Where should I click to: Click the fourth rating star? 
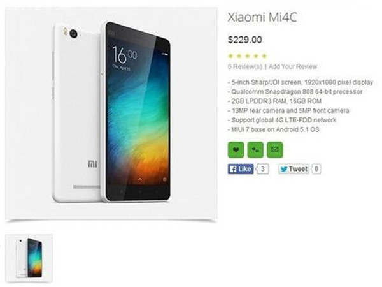256,56
